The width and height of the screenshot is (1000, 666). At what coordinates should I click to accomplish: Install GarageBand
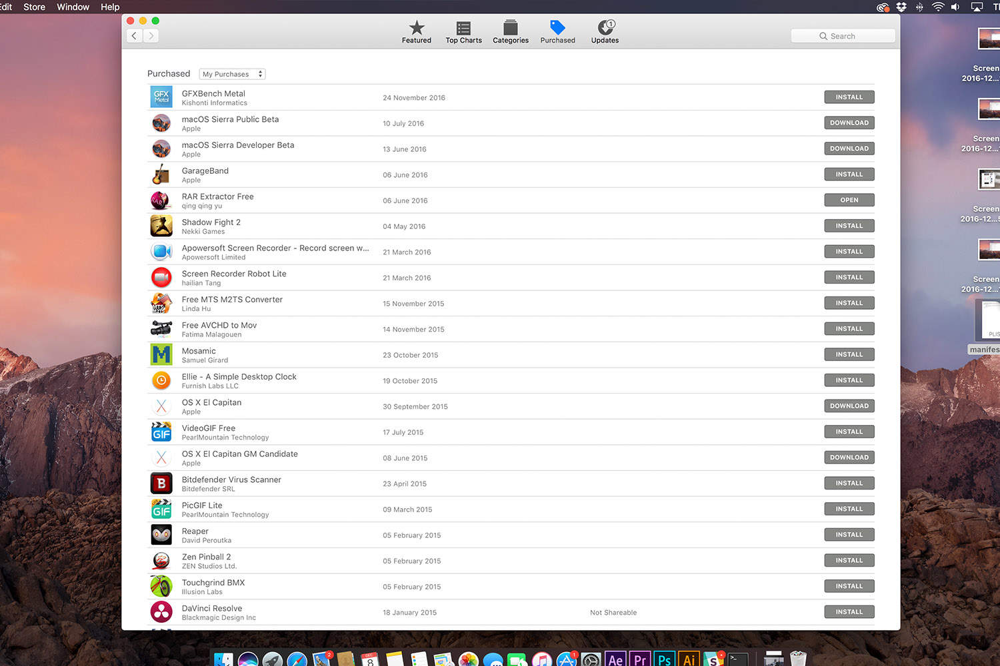pos(849,174)
